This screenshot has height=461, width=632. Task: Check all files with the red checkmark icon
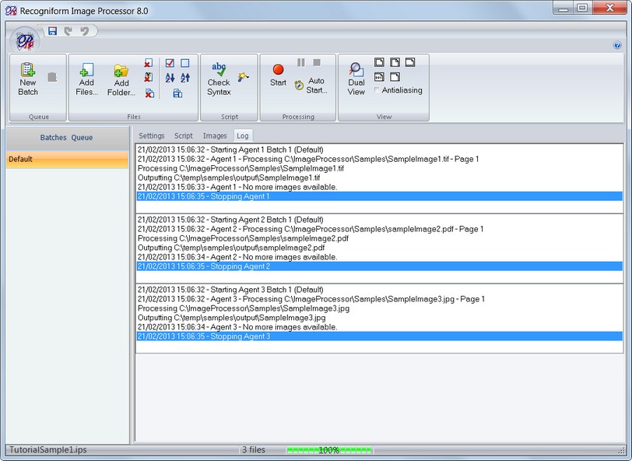(170, 63)
